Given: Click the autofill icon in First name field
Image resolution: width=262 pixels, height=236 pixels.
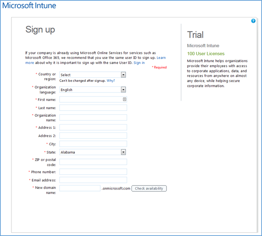Looking at the screenshot, I should pos(125,99).
